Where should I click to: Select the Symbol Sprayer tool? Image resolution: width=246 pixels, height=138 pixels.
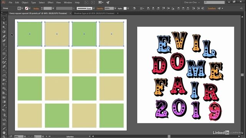(x=4, y=115)
